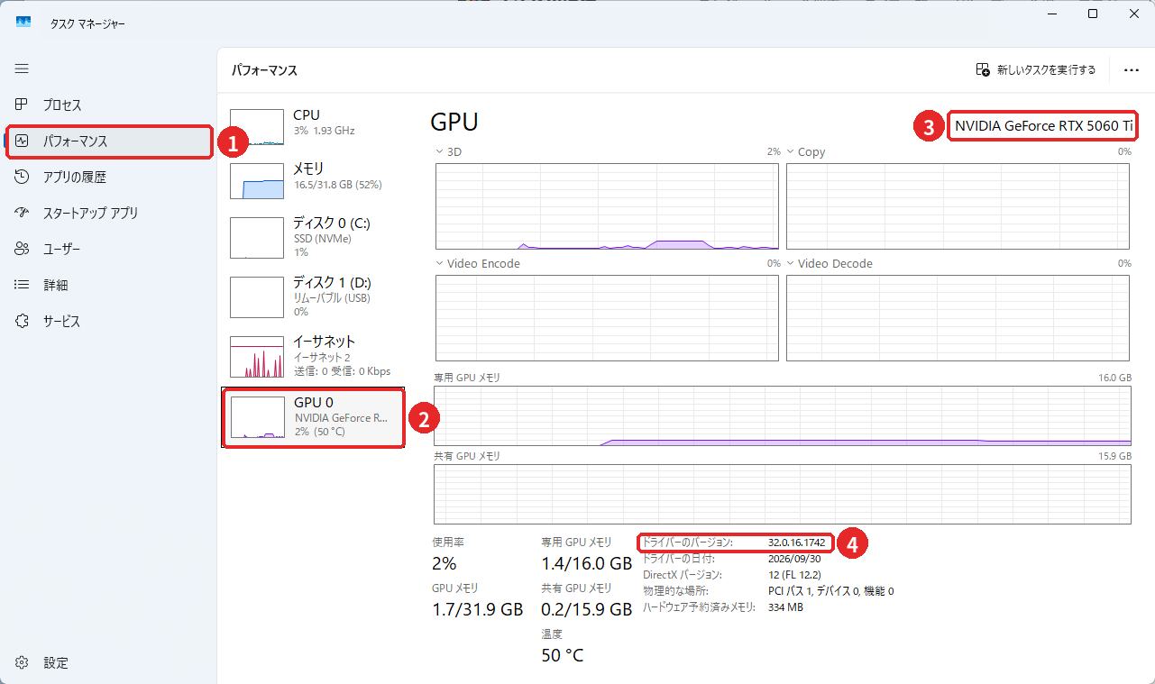Select the CPU performance graph thumbnail
Screen dimensions: 1155x684
coord(257,127)
